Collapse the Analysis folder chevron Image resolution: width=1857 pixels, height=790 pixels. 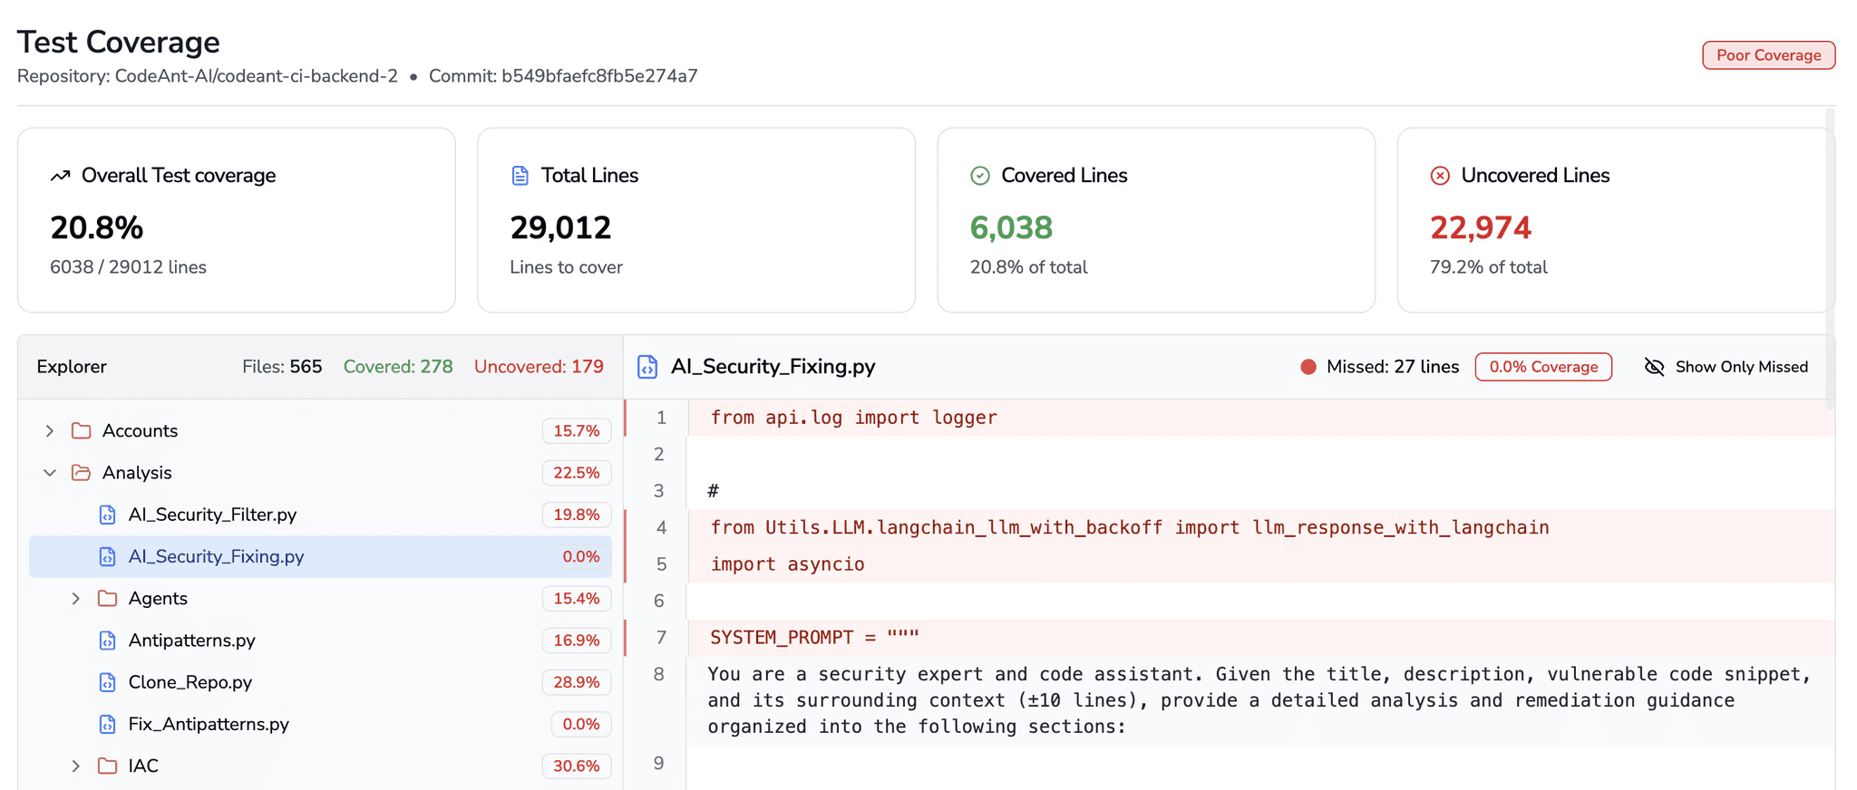coord(50,472)
